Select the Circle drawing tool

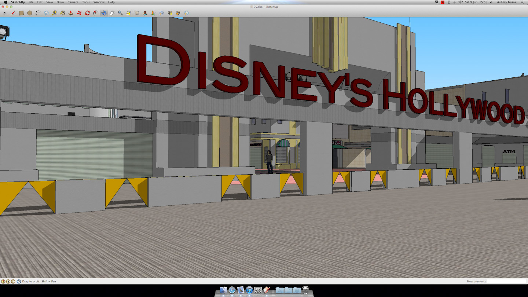pos(30,13)
